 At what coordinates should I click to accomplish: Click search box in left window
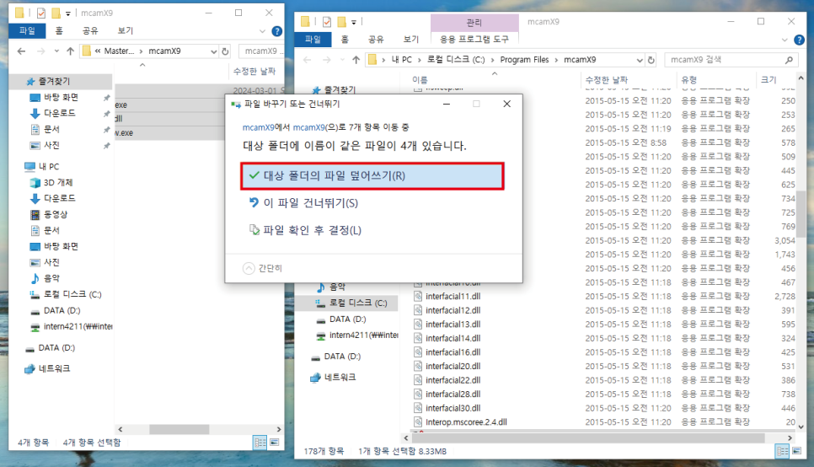[x=261, y=51]
